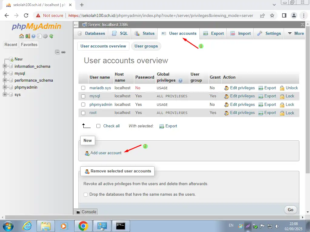Click New database in navigation tree
The height and width of the screenshot is (232, 310).
pyautogui.click(x=18, y=59)
